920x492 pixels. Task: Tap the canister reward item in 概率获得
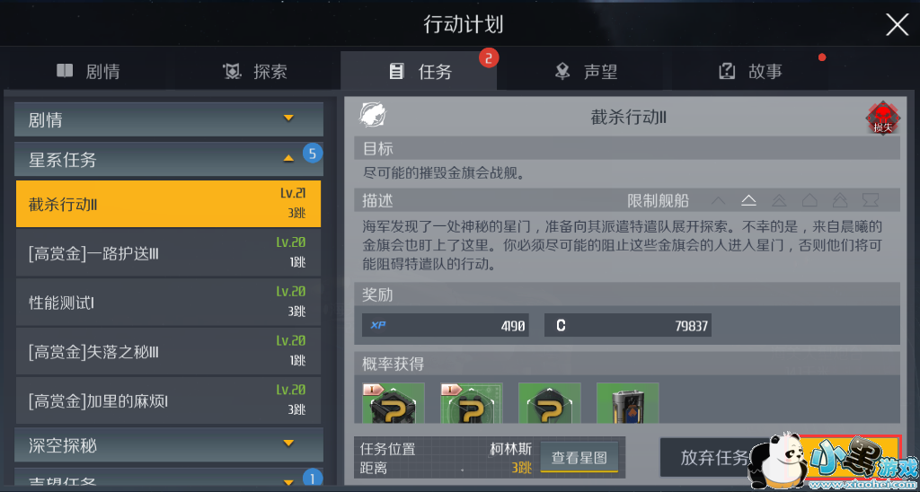(x=627, y=403)
